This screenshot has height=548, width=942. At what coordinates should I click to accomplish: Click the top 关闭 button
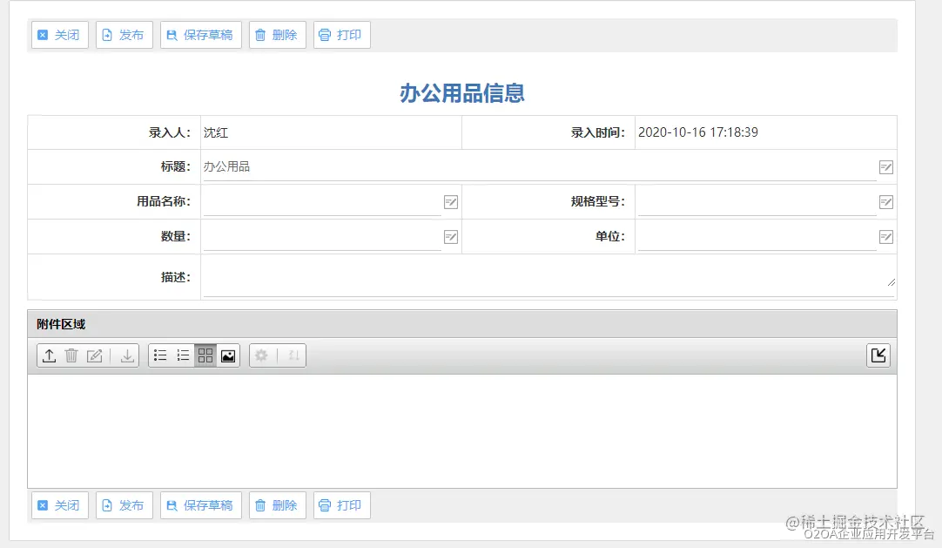59,35
